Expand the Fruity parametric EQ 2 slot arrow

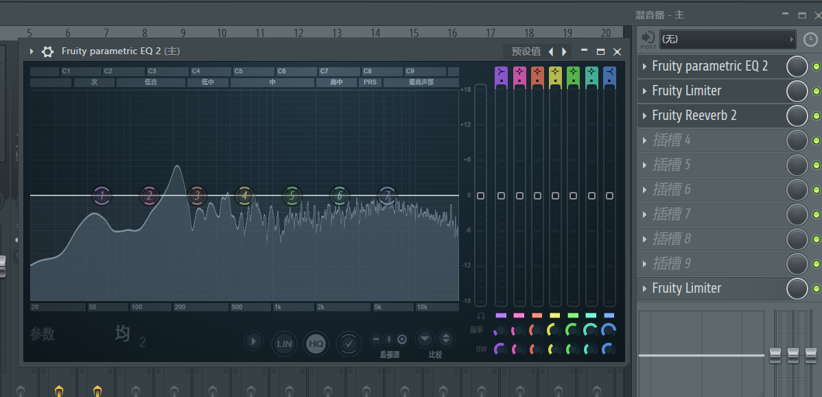(x=645, y=67)
